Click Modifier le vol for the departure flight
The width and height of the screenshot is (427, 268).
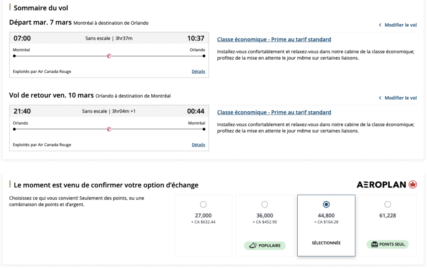click(x=400, y=25)
